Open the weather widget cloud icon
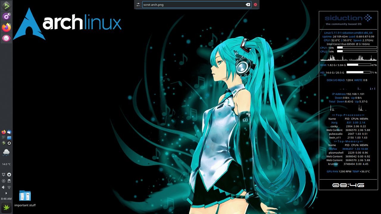This screenshot has width=381, height=214. (6, 153)
